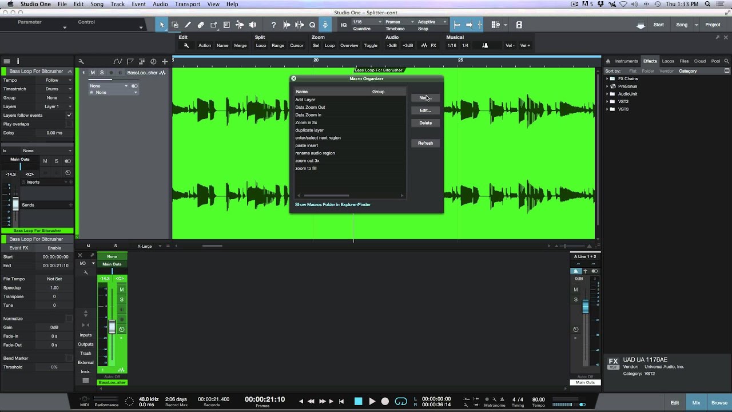Expand the VST3 folder in browser
The height and width of the screenshot is (412, 732).
click(607, 109)
